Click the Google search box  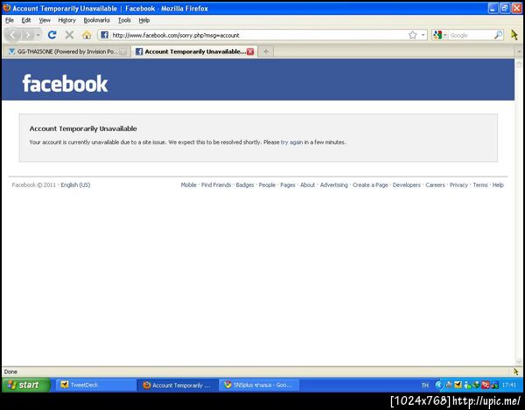pyautogui.click(x=471, y=35)
